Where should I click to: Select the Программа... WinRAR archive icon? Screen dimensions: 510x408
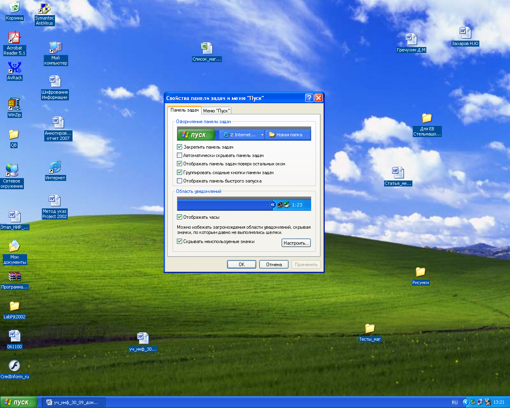click(x=15, y=280)
